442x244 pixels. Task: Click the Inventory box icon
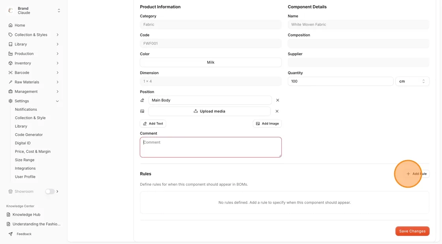tap(10, 63)
